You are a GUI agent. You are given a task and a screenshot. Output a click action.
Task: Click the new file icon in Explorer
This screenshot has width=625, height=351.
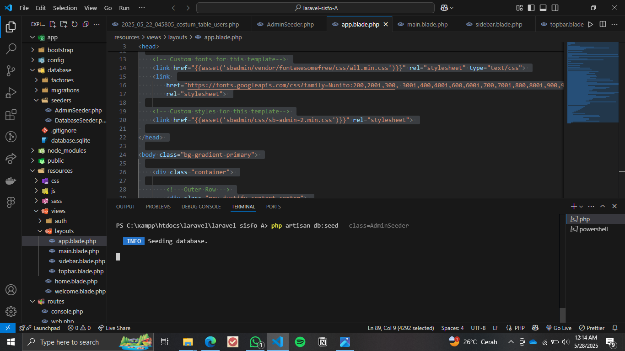pyautogui.click(x=53, y=24)
